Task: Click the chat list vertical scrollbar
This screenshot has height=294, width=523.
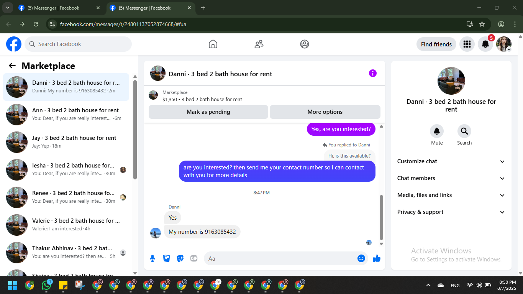Action: click(x=135, y=129)
